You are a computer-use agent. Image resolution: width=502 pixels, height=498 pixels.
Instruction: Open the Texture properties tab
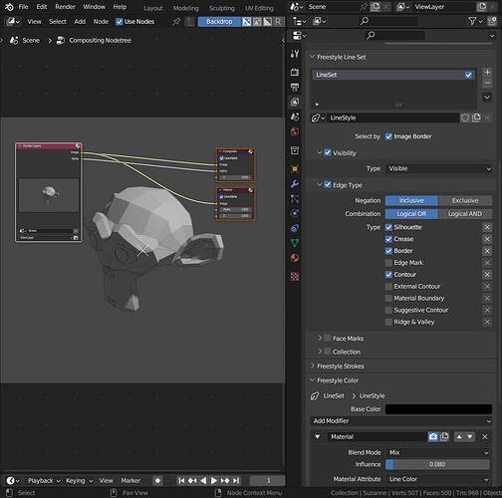coord(295,276)
